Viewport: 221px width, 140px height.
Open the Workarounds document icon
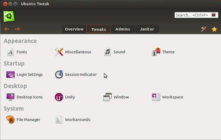click(x=59, y=120)
